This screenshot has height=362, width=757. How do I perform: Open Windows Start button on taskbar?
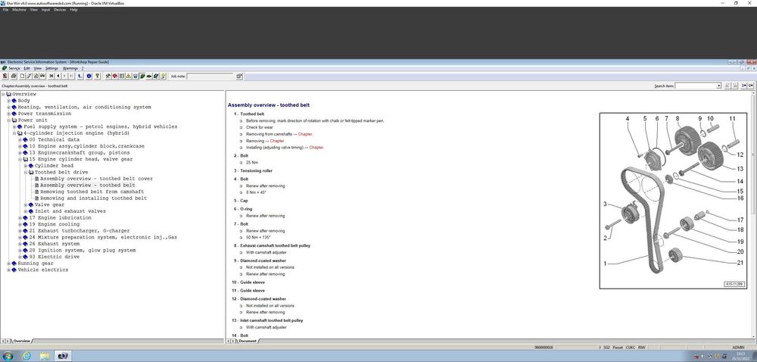coord(8,356)
